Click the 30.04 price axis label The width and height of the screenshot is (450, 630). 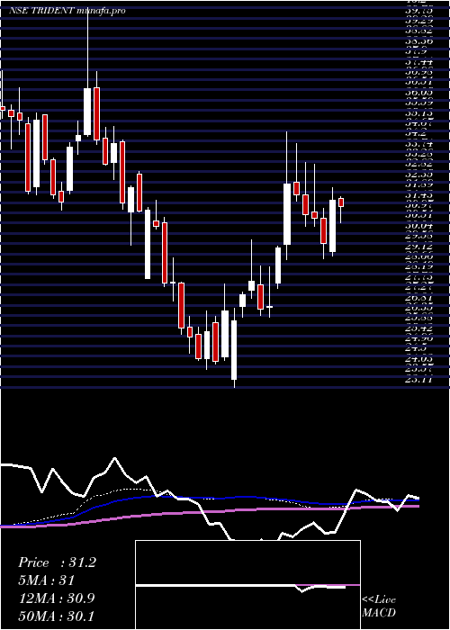coord(418,225)
